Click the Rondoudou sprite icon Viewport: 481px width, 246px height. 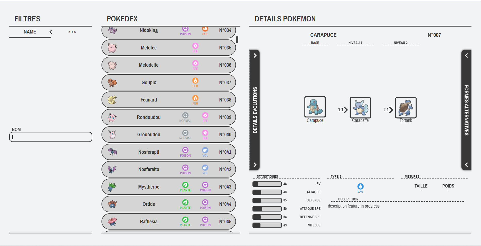point(112,117)
